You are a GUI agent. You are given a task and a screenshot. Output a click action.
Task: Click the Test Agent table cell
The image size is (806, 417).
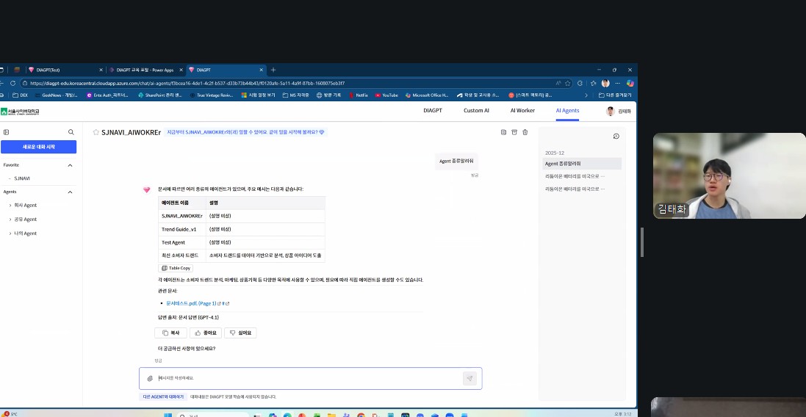[182, 242]
